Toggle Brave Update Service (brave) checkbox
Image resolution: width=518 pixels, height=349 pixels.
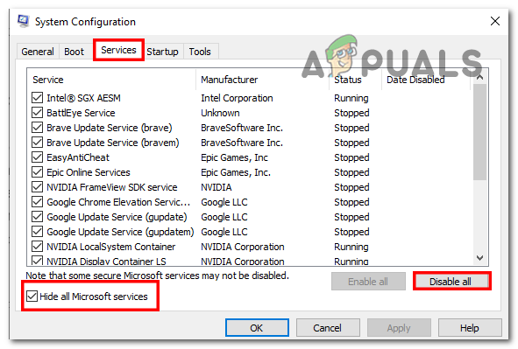38,128
